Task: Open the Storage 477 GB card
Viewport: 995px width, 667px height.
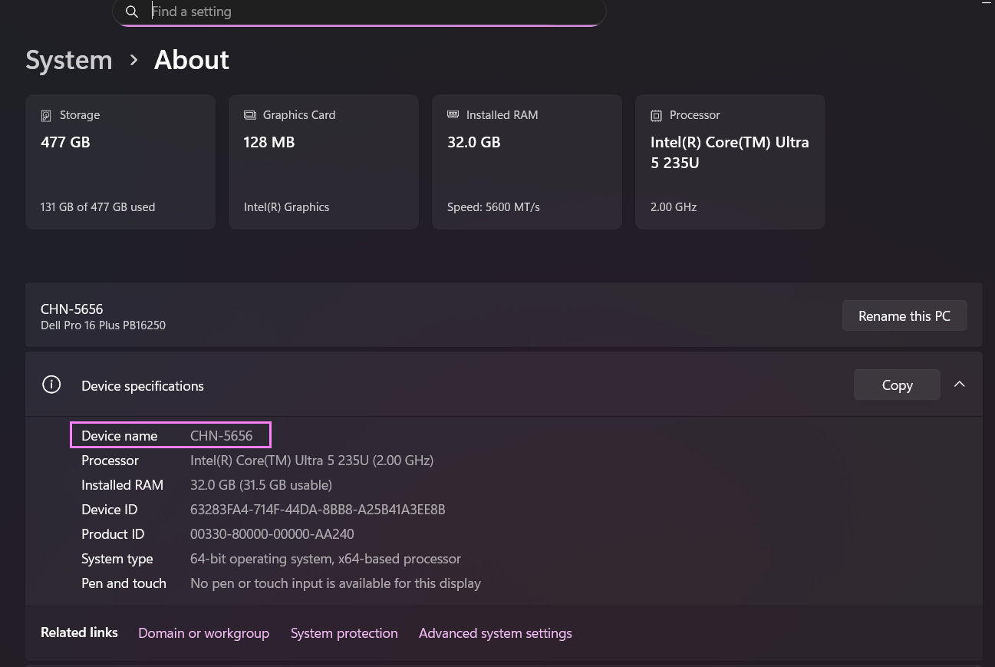Action: coord(120,162)
